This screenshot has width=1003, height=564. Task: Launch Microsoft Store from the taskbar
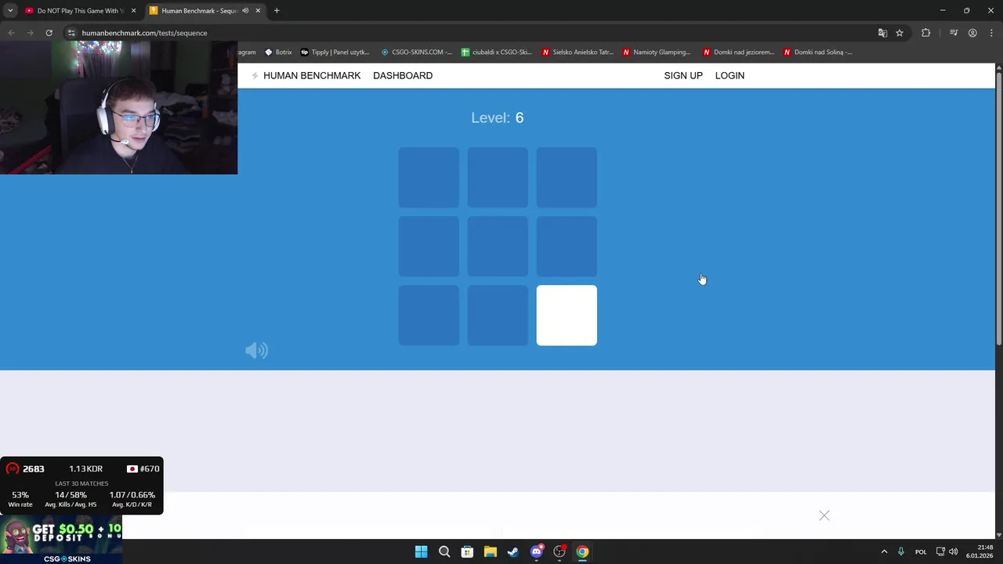[467, 551]
